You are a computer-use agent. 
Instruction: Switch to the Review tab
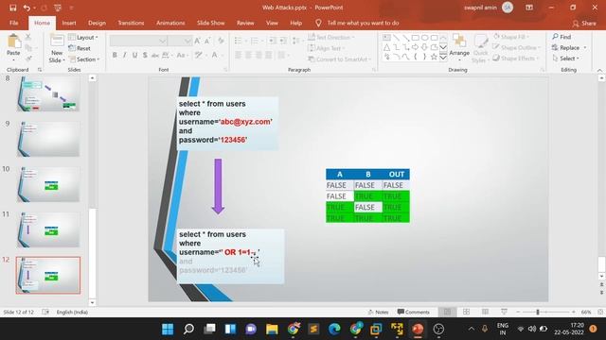(x=245, y=23)
